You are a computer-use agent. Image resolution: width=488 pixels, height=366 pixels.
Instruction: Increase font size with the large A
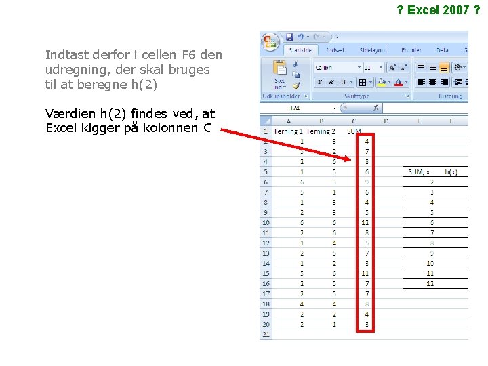point(392,67)
